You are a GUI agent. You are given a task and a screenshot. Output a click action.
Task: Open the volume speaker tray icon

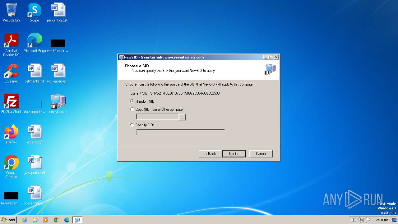click(353, 220)
